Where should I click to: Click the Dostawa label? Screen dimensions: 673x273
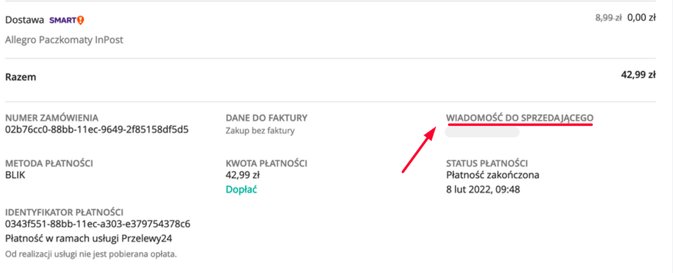pos(24,21)
